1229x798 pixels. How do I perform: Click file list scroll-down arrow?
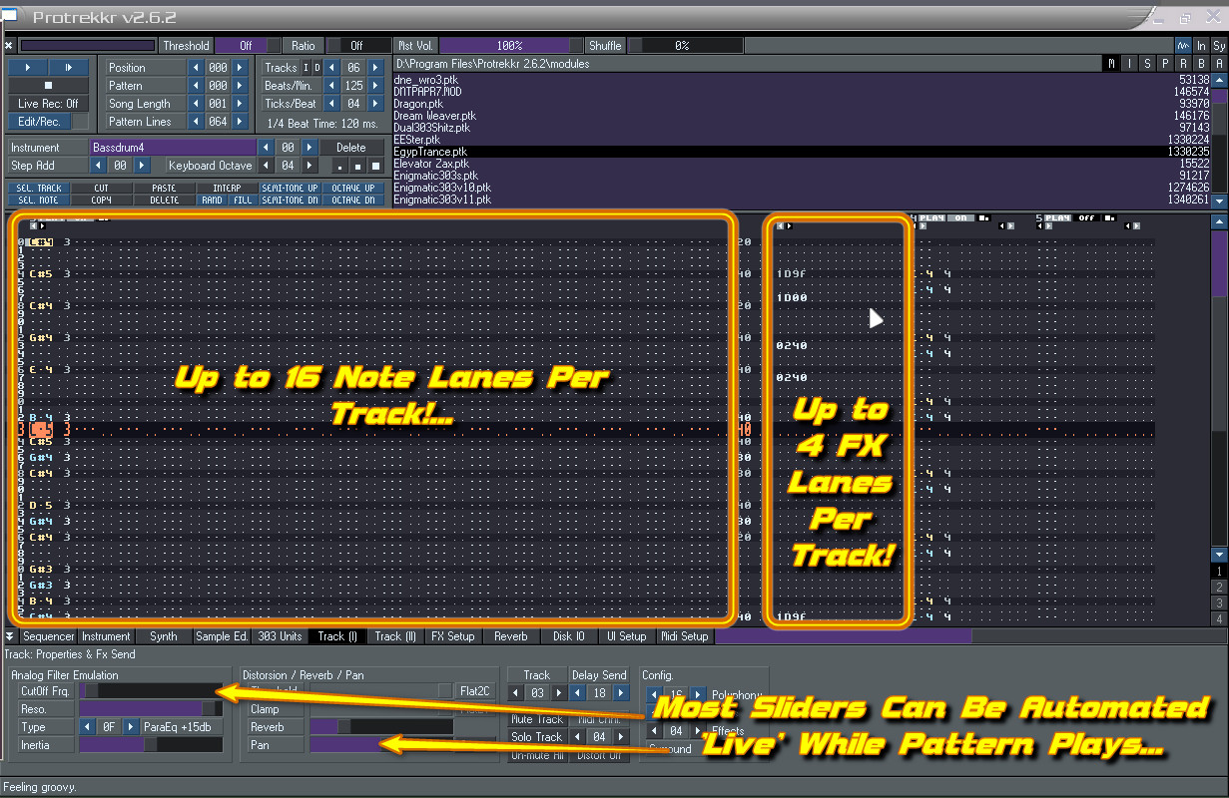[1219, 199]
